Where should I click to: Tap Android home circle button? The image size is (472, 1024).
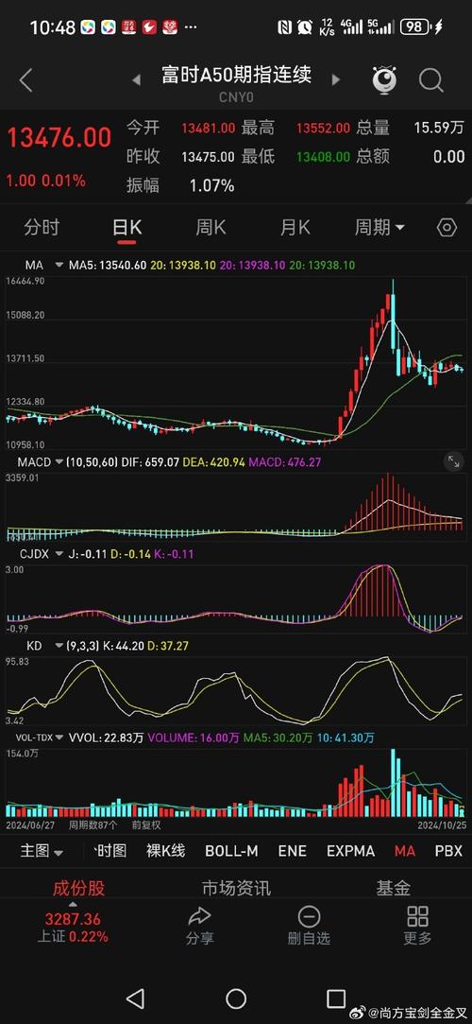click(236, 998)
